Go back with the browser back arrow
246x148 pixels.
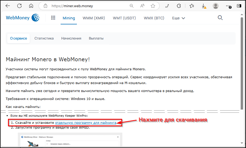coord(7,6)
